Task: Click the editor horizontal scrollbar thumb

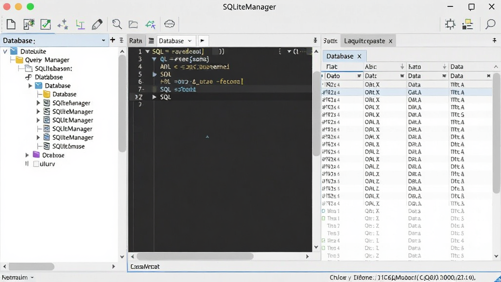Action: (195, 257)
